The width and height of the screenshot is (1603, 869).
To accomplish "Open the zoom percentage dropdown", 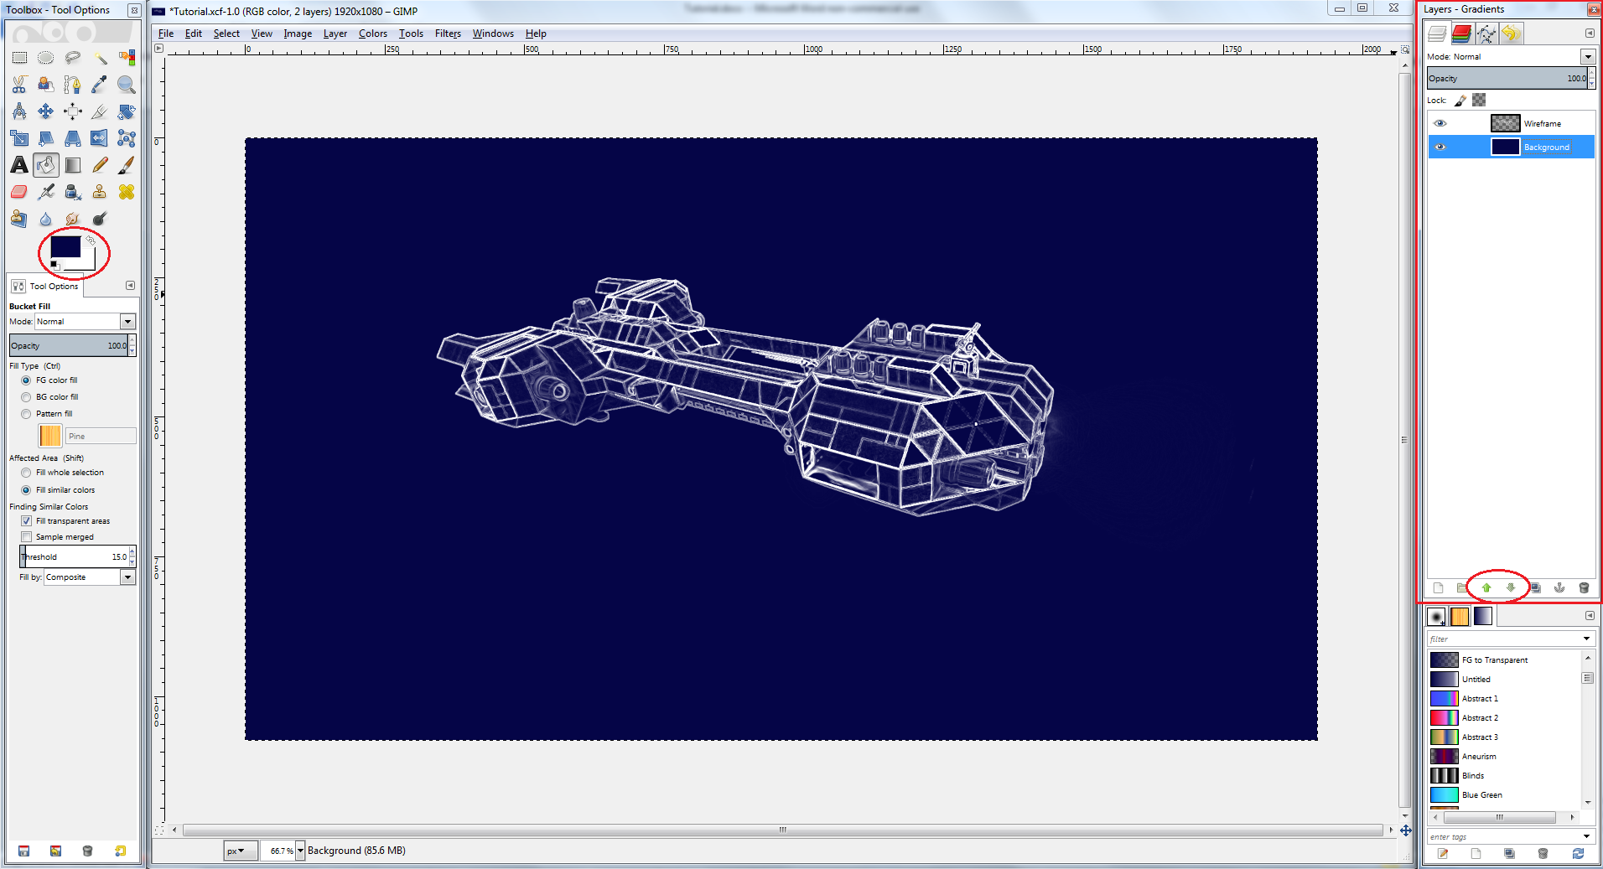I will (300, 851).
